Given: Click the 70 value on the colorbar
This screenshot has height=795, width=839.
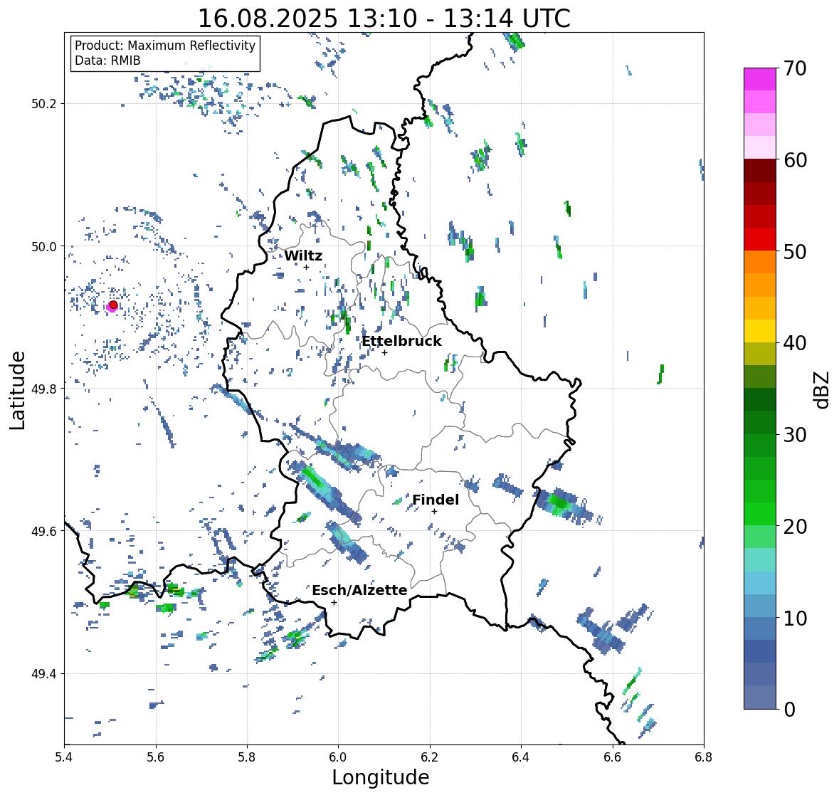Looking at the screenshot, I should pyautogui.click(x=795, y=68).
